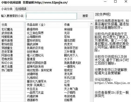Screen dimensions: 131x102
Task: Select the 玄幻魔法 category
Action: point(7,29)
